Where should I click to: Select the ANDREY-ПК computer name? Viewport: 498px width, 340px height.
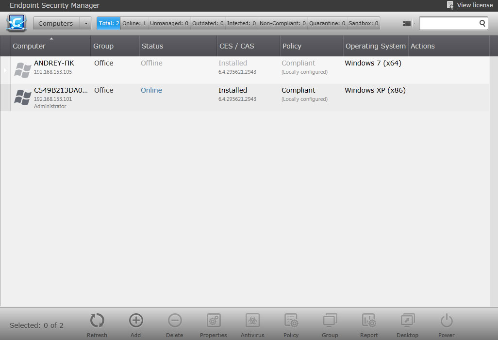[54, 63]
